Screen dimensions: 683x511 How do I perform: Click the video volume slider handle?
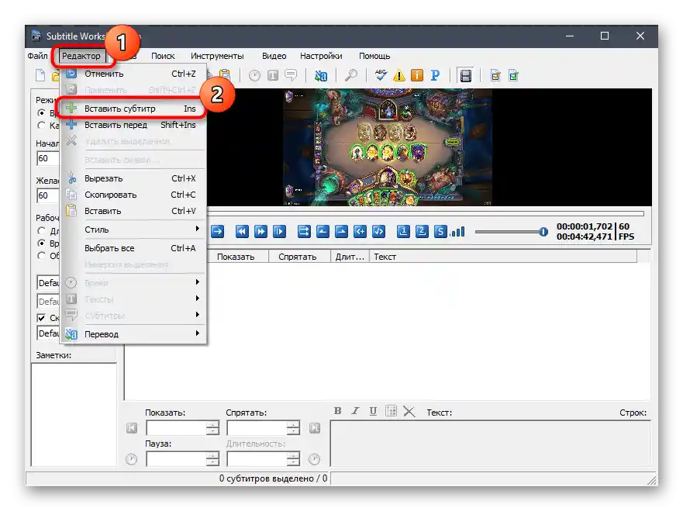coord(543,231)
